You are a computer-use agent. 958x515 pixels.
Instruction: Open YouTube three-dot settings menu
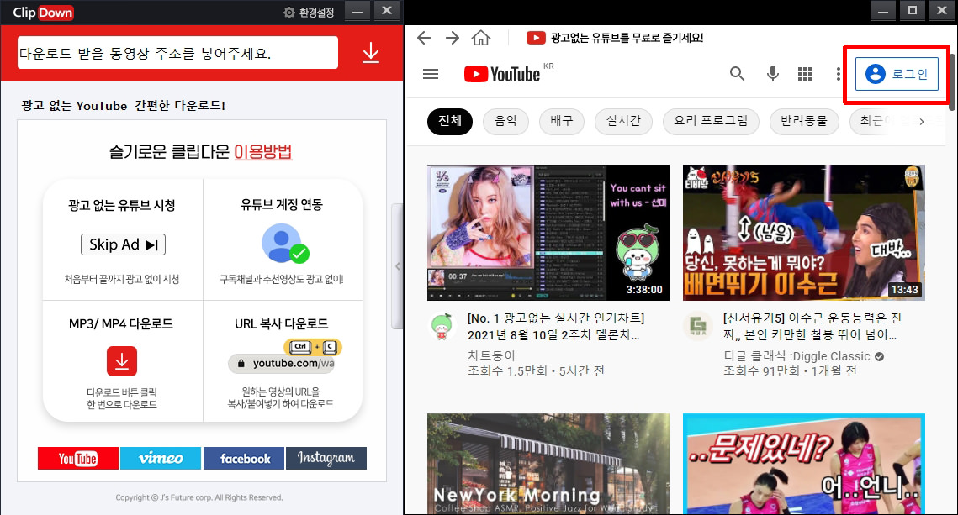point(838,74)
